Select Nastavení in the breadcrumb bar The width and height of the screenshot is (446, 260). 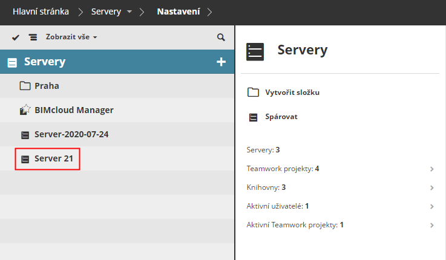pyautogui.click(x=179, y=11)
